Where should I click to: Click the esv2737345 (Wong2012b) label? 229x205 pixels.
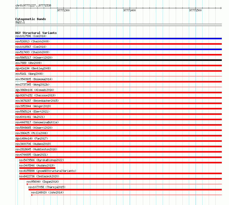(x=32, y=85)
